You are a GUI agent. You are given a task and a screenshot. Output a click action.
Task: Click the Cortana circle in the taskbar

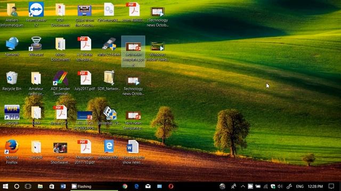(17, 186)
